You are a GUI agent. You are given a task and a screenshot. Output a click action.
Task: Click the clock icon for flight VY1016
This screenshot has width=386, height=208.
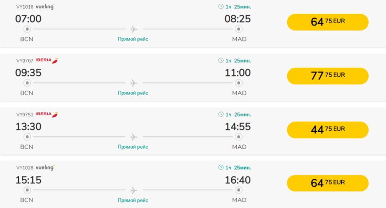[x=221, y=7]
